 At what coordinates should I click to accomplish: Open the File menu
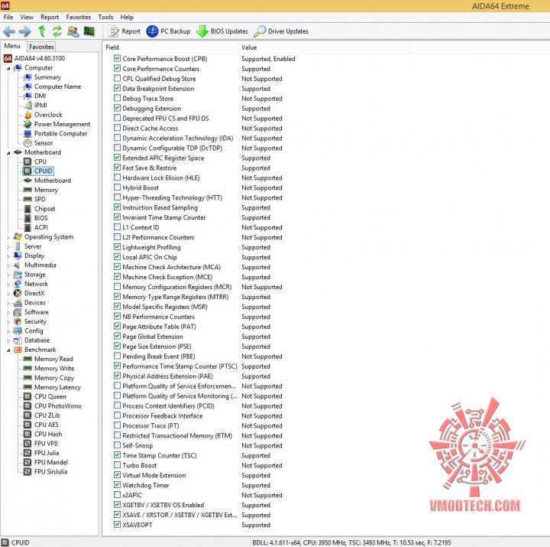(8, 17)
